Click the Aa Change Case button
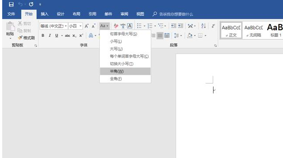Viewport: 283px width, 158px height. 104,26
